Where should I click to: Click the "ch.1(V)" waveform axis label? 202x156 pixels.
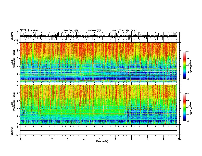[x=12, y=36]
